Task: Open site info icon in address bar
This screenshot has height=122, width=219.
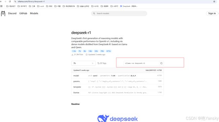Action: pyautogui.click(x=15, y=2)
